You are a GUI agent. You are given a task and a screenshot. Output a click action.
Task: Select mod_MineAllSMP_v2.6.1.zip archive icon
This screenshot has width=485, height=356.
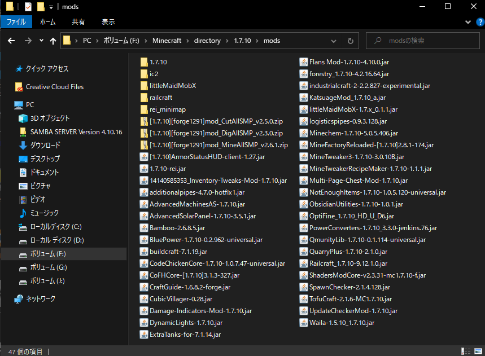point(144,145)
